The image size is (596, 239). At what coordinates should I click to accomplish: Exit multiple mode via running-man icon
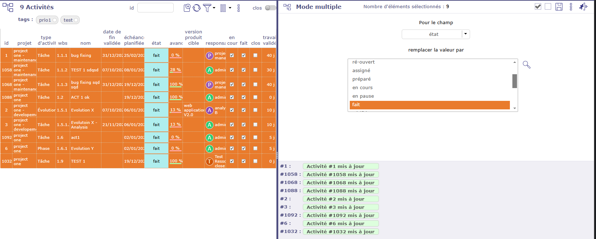[583, 7]
